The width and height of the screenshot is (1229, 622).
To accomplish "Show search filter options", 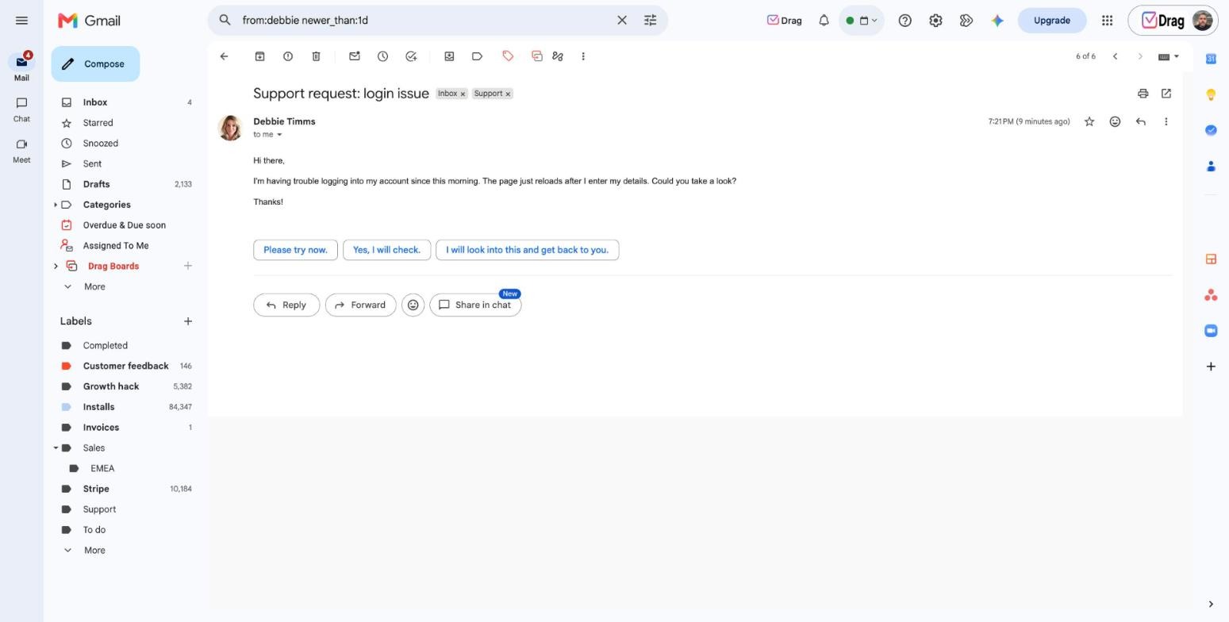I will click(650, 21).
